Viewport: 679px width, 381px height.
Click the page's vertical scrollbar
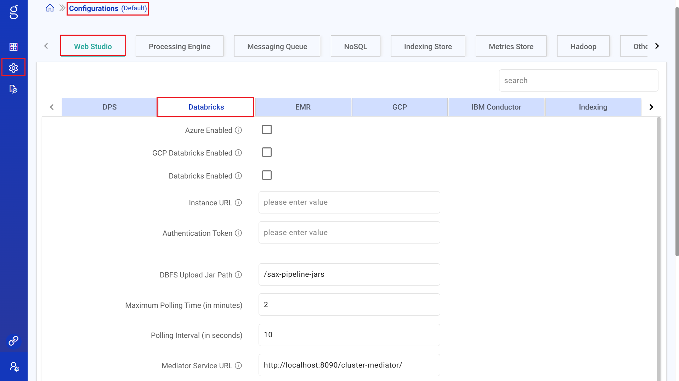coord(677,141)
